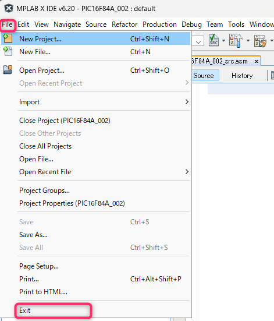
Task: Open dropdown arrow next to Build hammer icon
Action: tap(248, 41)
